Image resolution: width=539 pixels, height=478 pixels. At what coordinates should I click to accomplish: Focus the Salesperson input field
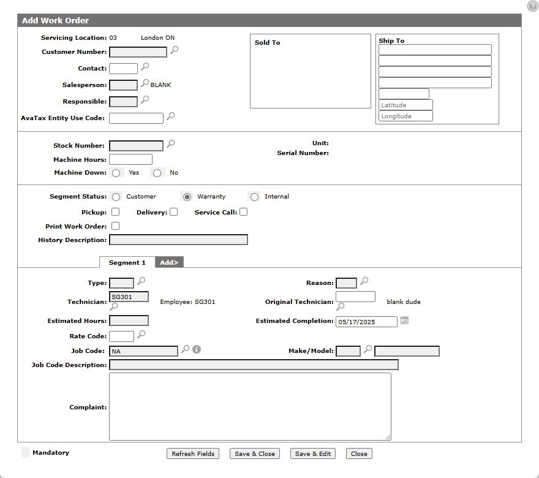pyautogui.click(x=123, y=85)
